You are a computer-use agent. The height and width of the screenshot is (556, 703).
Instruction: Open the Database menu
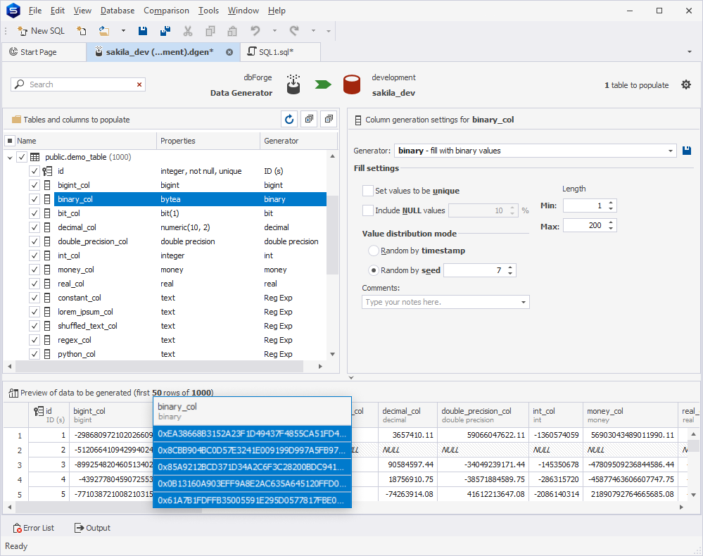point(118,11)
